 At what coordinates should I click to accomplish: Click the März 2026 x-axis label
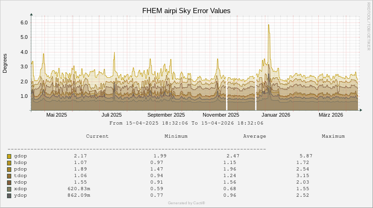[331, 115]
